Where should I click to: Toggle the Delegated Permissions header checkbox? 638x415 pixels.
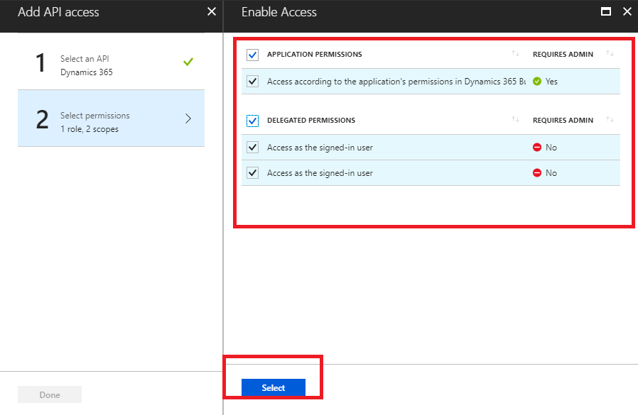252,121
